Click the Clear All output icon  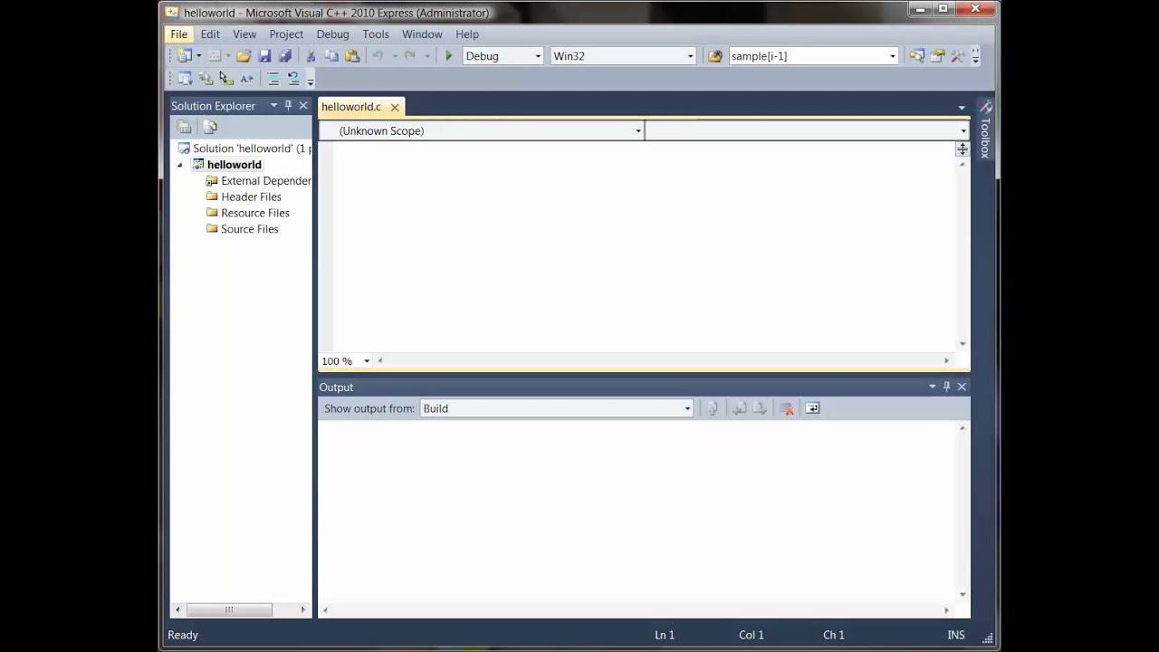tap(786, 408)
